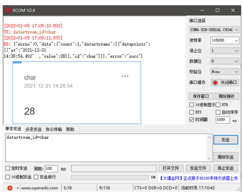Click the 2021-12-31 14:28:54 card timestamp
The image size is (243, 194).
[x=48, y=86]
